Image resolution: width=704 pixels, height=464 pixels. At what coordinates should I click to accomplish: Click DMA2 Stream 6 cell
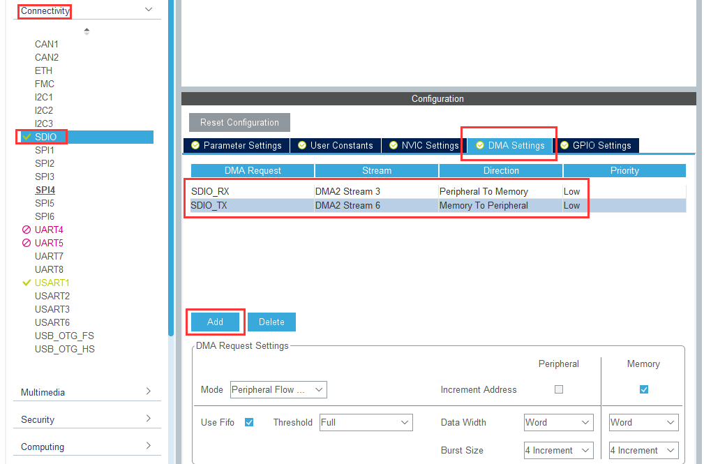coord(376,205)
